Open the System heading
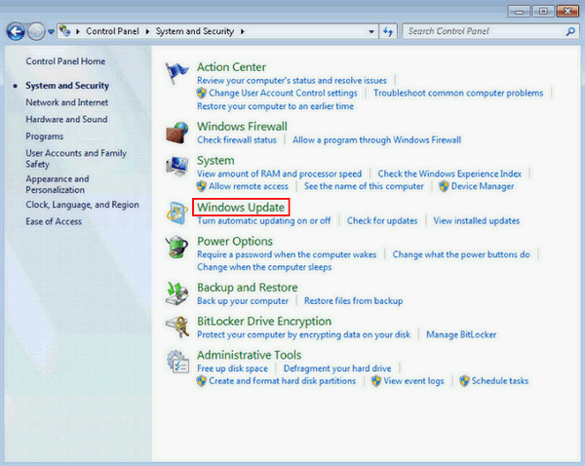 click(215, 161)
